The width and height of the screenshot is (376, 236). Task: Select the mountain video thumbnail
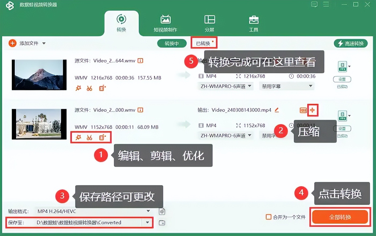[x=39, y=75]
